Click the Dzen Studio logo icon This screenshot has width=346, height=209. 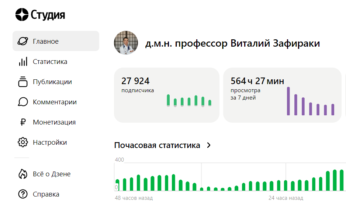click(x=22, y=14)
